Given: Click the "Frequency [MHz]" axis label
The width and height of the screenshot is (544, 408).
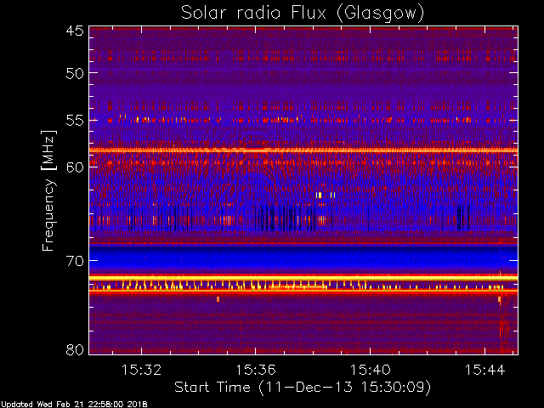Looking at the screenshot, I should [49, 190].
